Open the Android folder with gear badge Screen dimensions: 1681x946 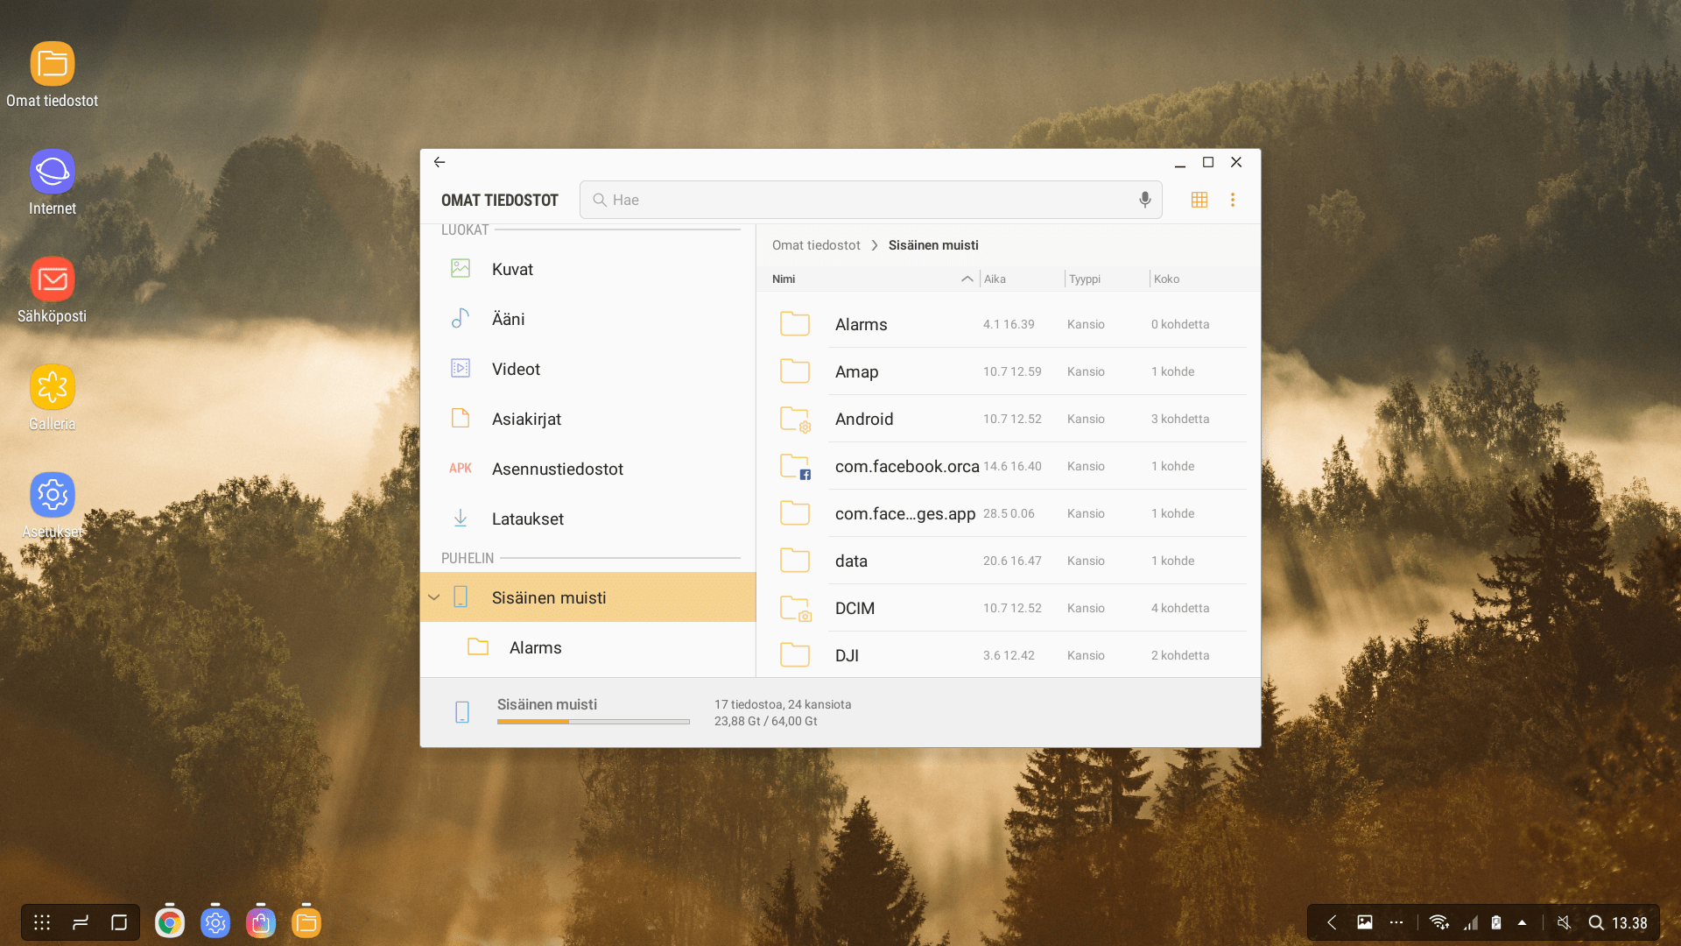[x=863, y=419]
